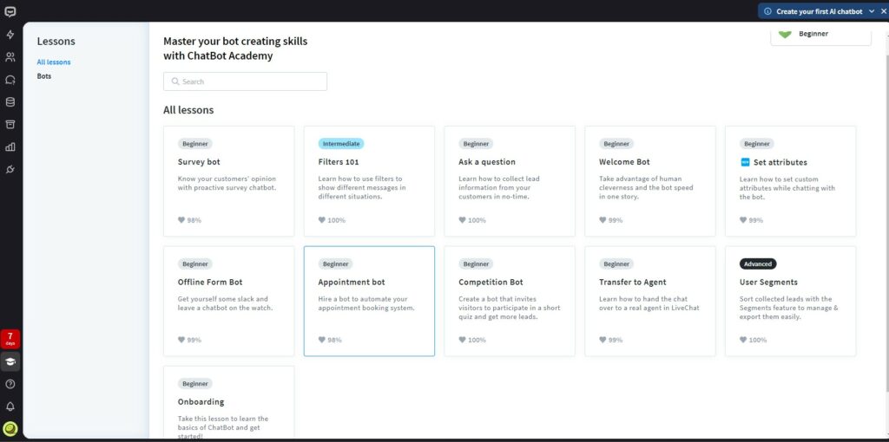The width and height of the screenshot is (889, 442).
Task: Open the Appointment bot lesson
Action: 369,301
